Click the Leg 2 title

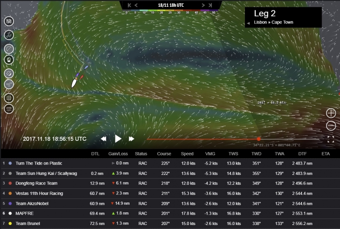[265, 14]
